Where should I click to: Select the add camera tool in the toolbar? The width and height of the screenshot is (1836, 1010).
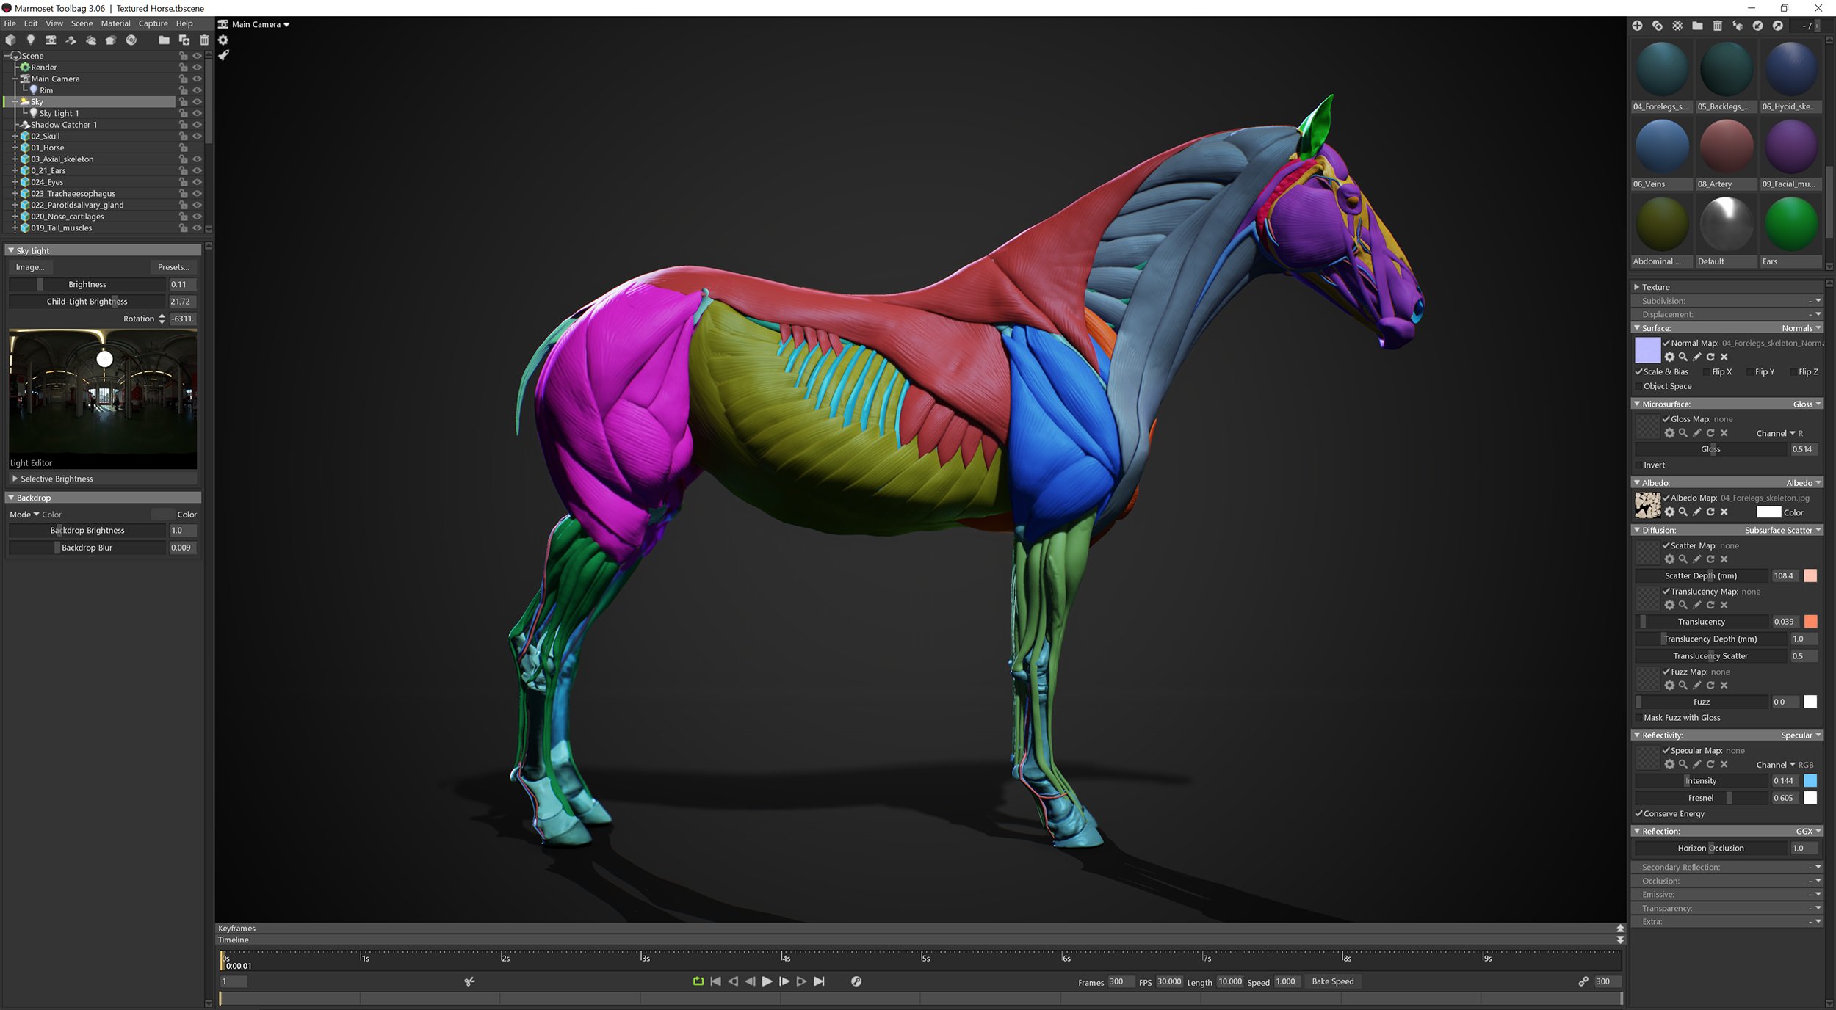(50, 40)
